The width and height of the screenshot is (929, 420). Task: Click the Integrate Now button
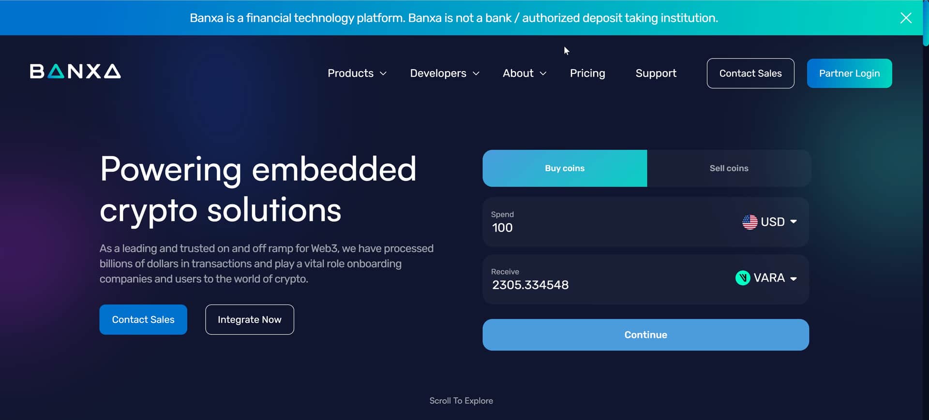[249, 319]
